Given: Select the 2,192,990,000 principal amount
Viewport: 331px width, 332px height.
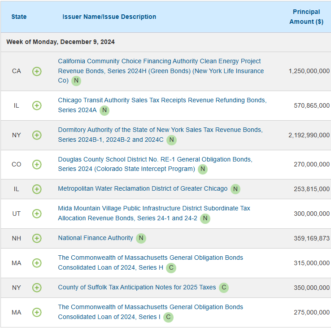Looking at the screenshot, I should (309, 135).
